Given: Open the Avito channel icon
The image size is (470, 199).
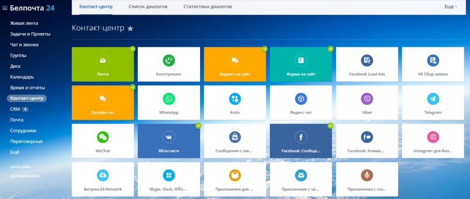Looking at the screenshot, I should (235, 99).
